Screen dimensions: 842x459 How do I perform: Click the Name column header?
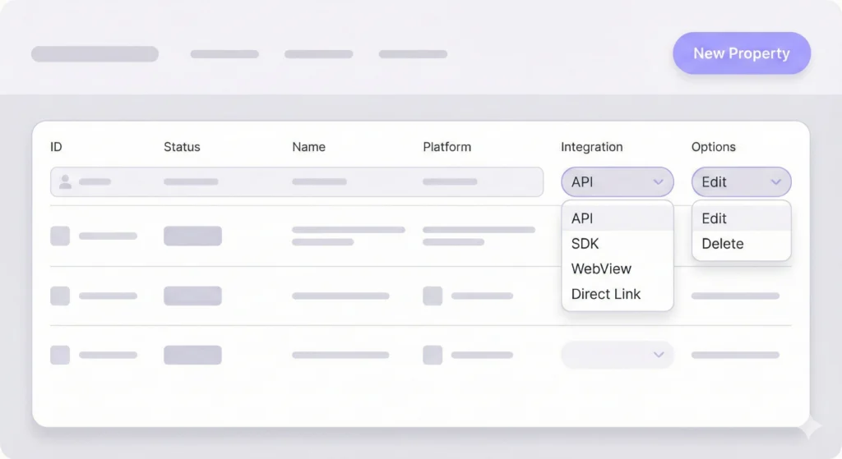click(x=308, y=147)
